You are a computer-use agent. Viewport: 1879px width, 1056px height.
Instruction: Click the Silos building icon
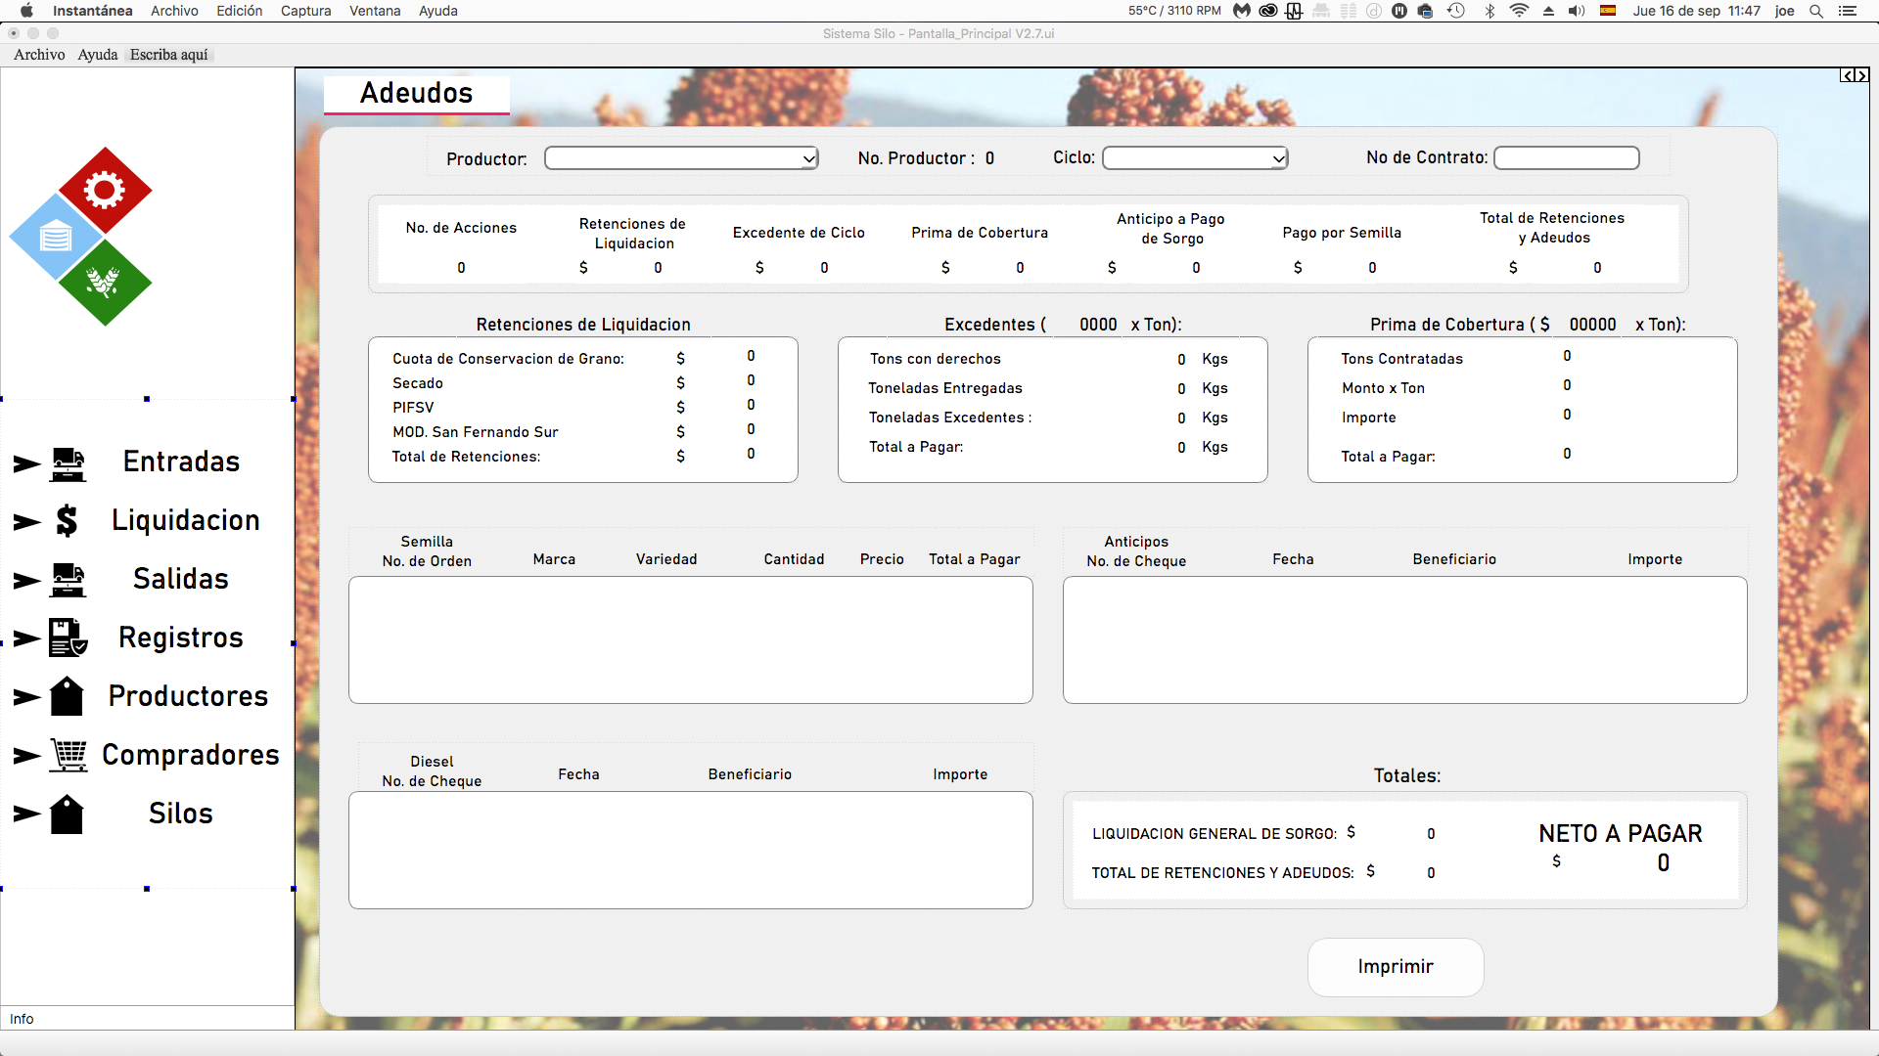point(67,814)
